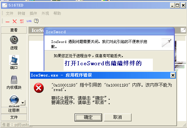The width and height of the screenshot is (187, 128).
Task: Open the 插件 menu
Action: tap(33, 13)
